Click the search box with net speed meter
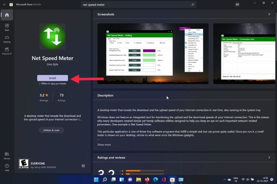 (x=138, y=5)
